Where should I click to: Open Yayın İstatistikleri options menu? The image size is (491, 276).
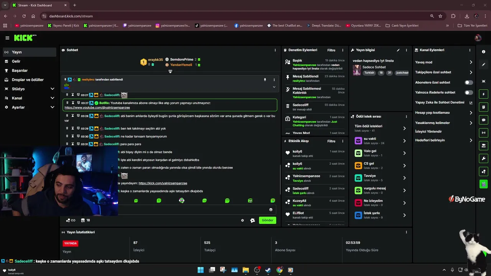[407, 232]
